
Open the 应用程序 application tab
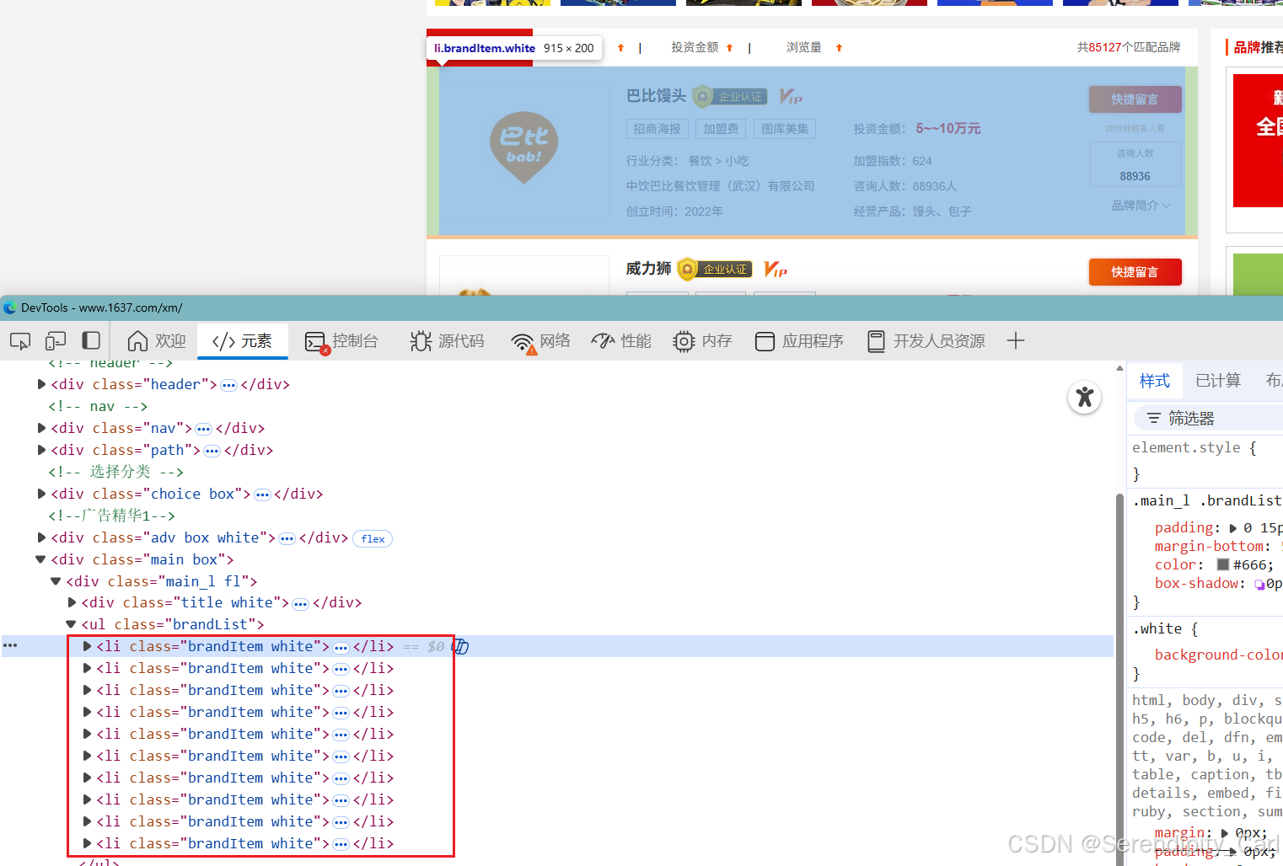coord(799,341)
